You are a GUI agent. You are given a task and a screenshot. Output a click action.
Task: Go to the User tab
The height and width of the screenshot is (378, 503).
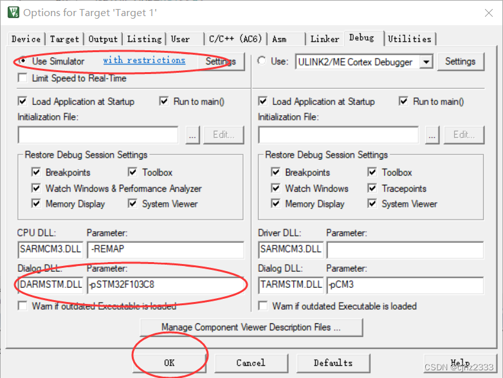click(x=185, y=39)
